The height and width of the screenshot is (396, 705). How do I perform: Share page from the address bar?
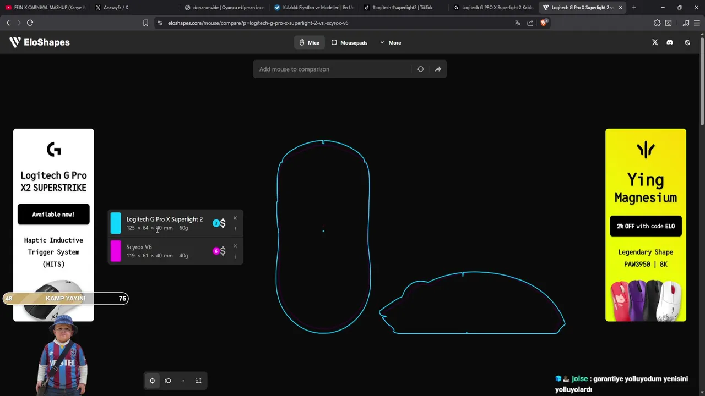[530, 23]
